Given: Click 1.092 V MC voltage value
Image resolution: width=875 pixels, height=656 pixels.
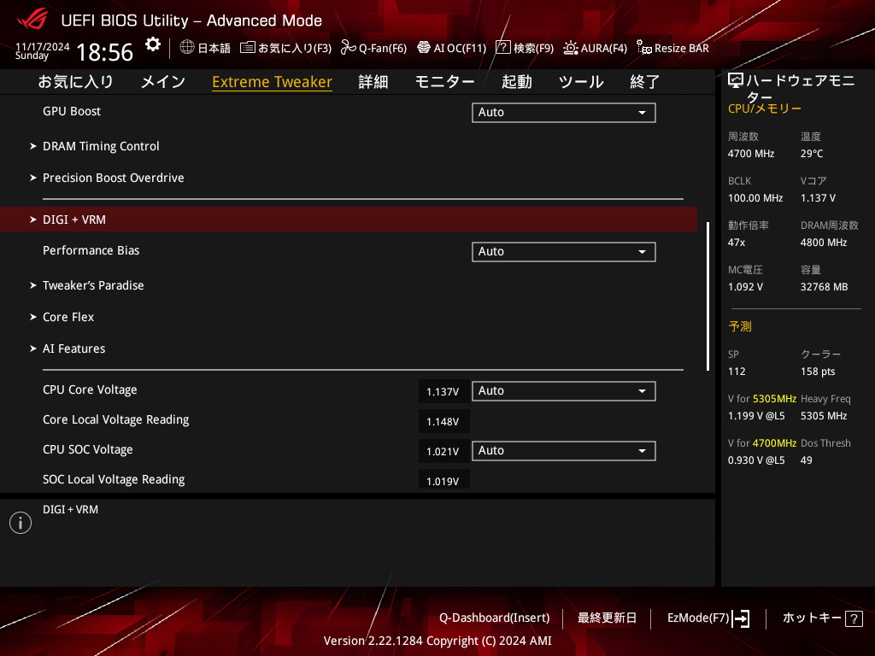Looking at the screenshot, I should pyautogui.click(x=745, y=287).
